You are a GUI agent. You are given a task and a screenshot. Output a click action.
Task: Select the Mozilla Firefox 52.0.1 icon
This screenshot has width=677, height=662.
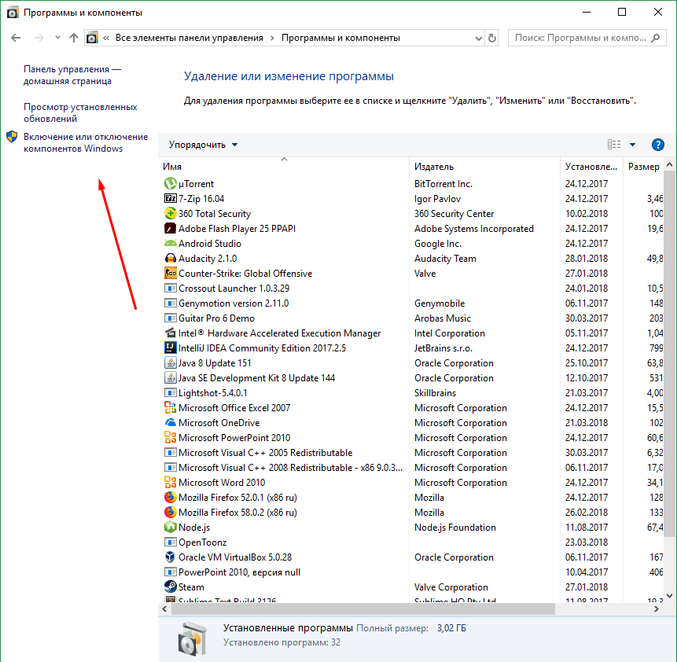tap(170, 497)
